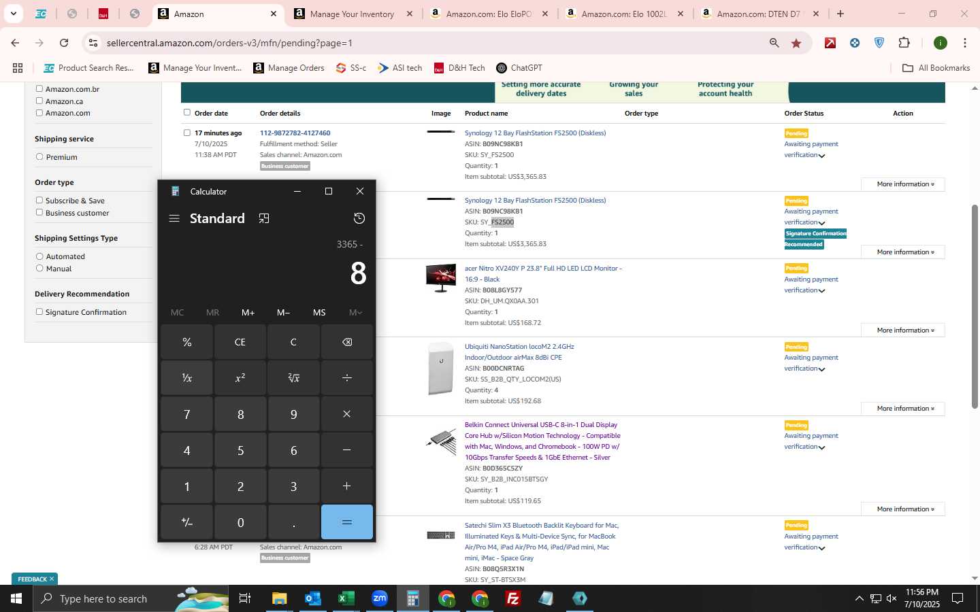The width and height of the screenshot is (980, 612).
Task: Open Excel from the taskbar
Action: 346,598
